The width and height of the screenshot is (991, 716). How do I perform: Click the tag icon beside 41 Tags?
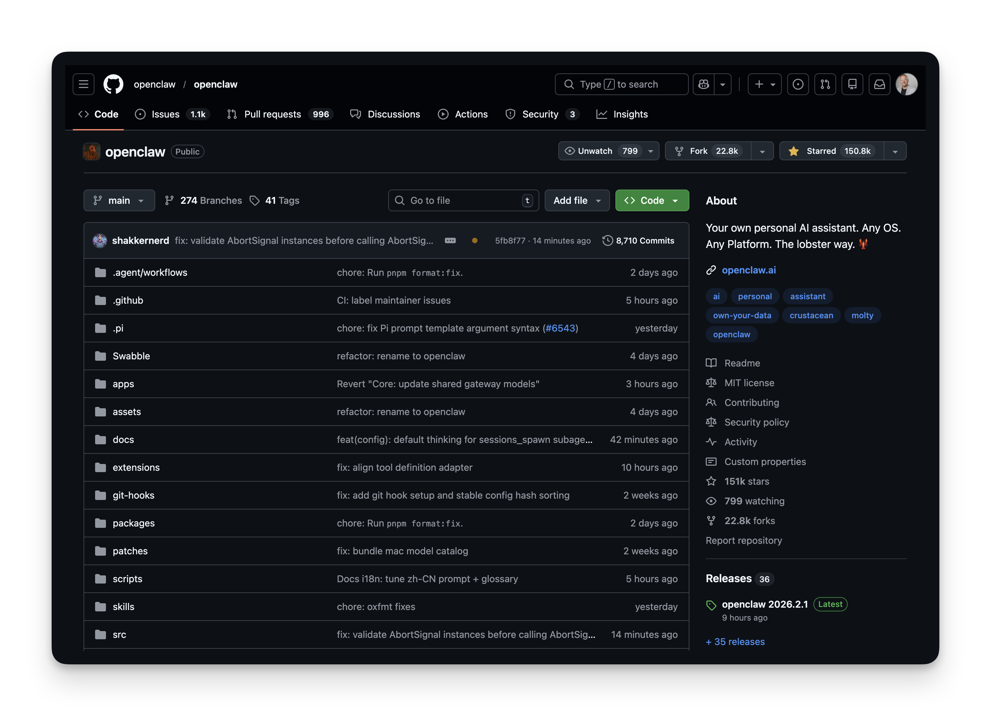(x=254, y=200)
